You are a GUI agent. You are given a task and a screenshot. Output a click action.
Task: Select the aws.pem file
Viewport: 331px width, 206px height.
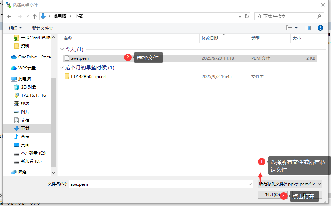tap(80, 58)
